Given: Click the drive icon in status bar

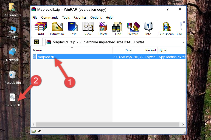Looking at the screenshot, I should click(34, 131).
